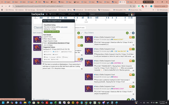This screenshot has height=105, width=169.
Task: Click Relaunch to update button
Action: tap(161, 6)
